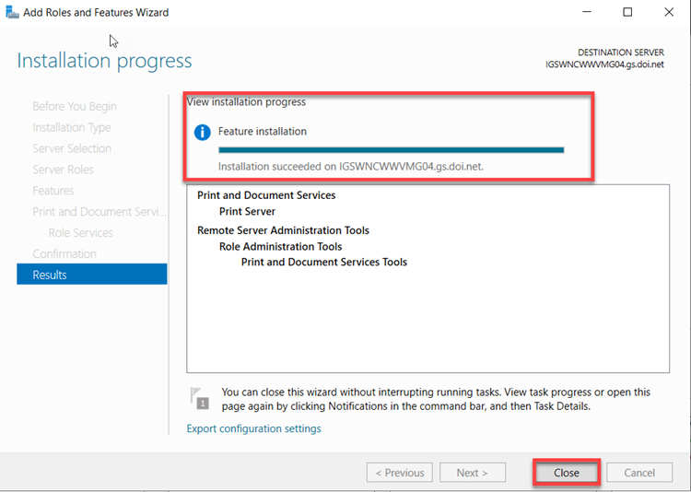Image resolution: width=691 pixels, height=492 pixels.
Task: Click the Next button
Action: (473, 473)
